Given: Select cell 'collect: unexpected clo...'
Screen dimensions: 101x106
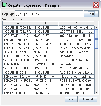Looking at the screenshot, I should coord(76,48).
